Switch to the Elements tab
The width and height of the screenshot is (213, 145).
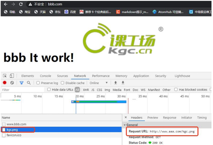[28, 76]
